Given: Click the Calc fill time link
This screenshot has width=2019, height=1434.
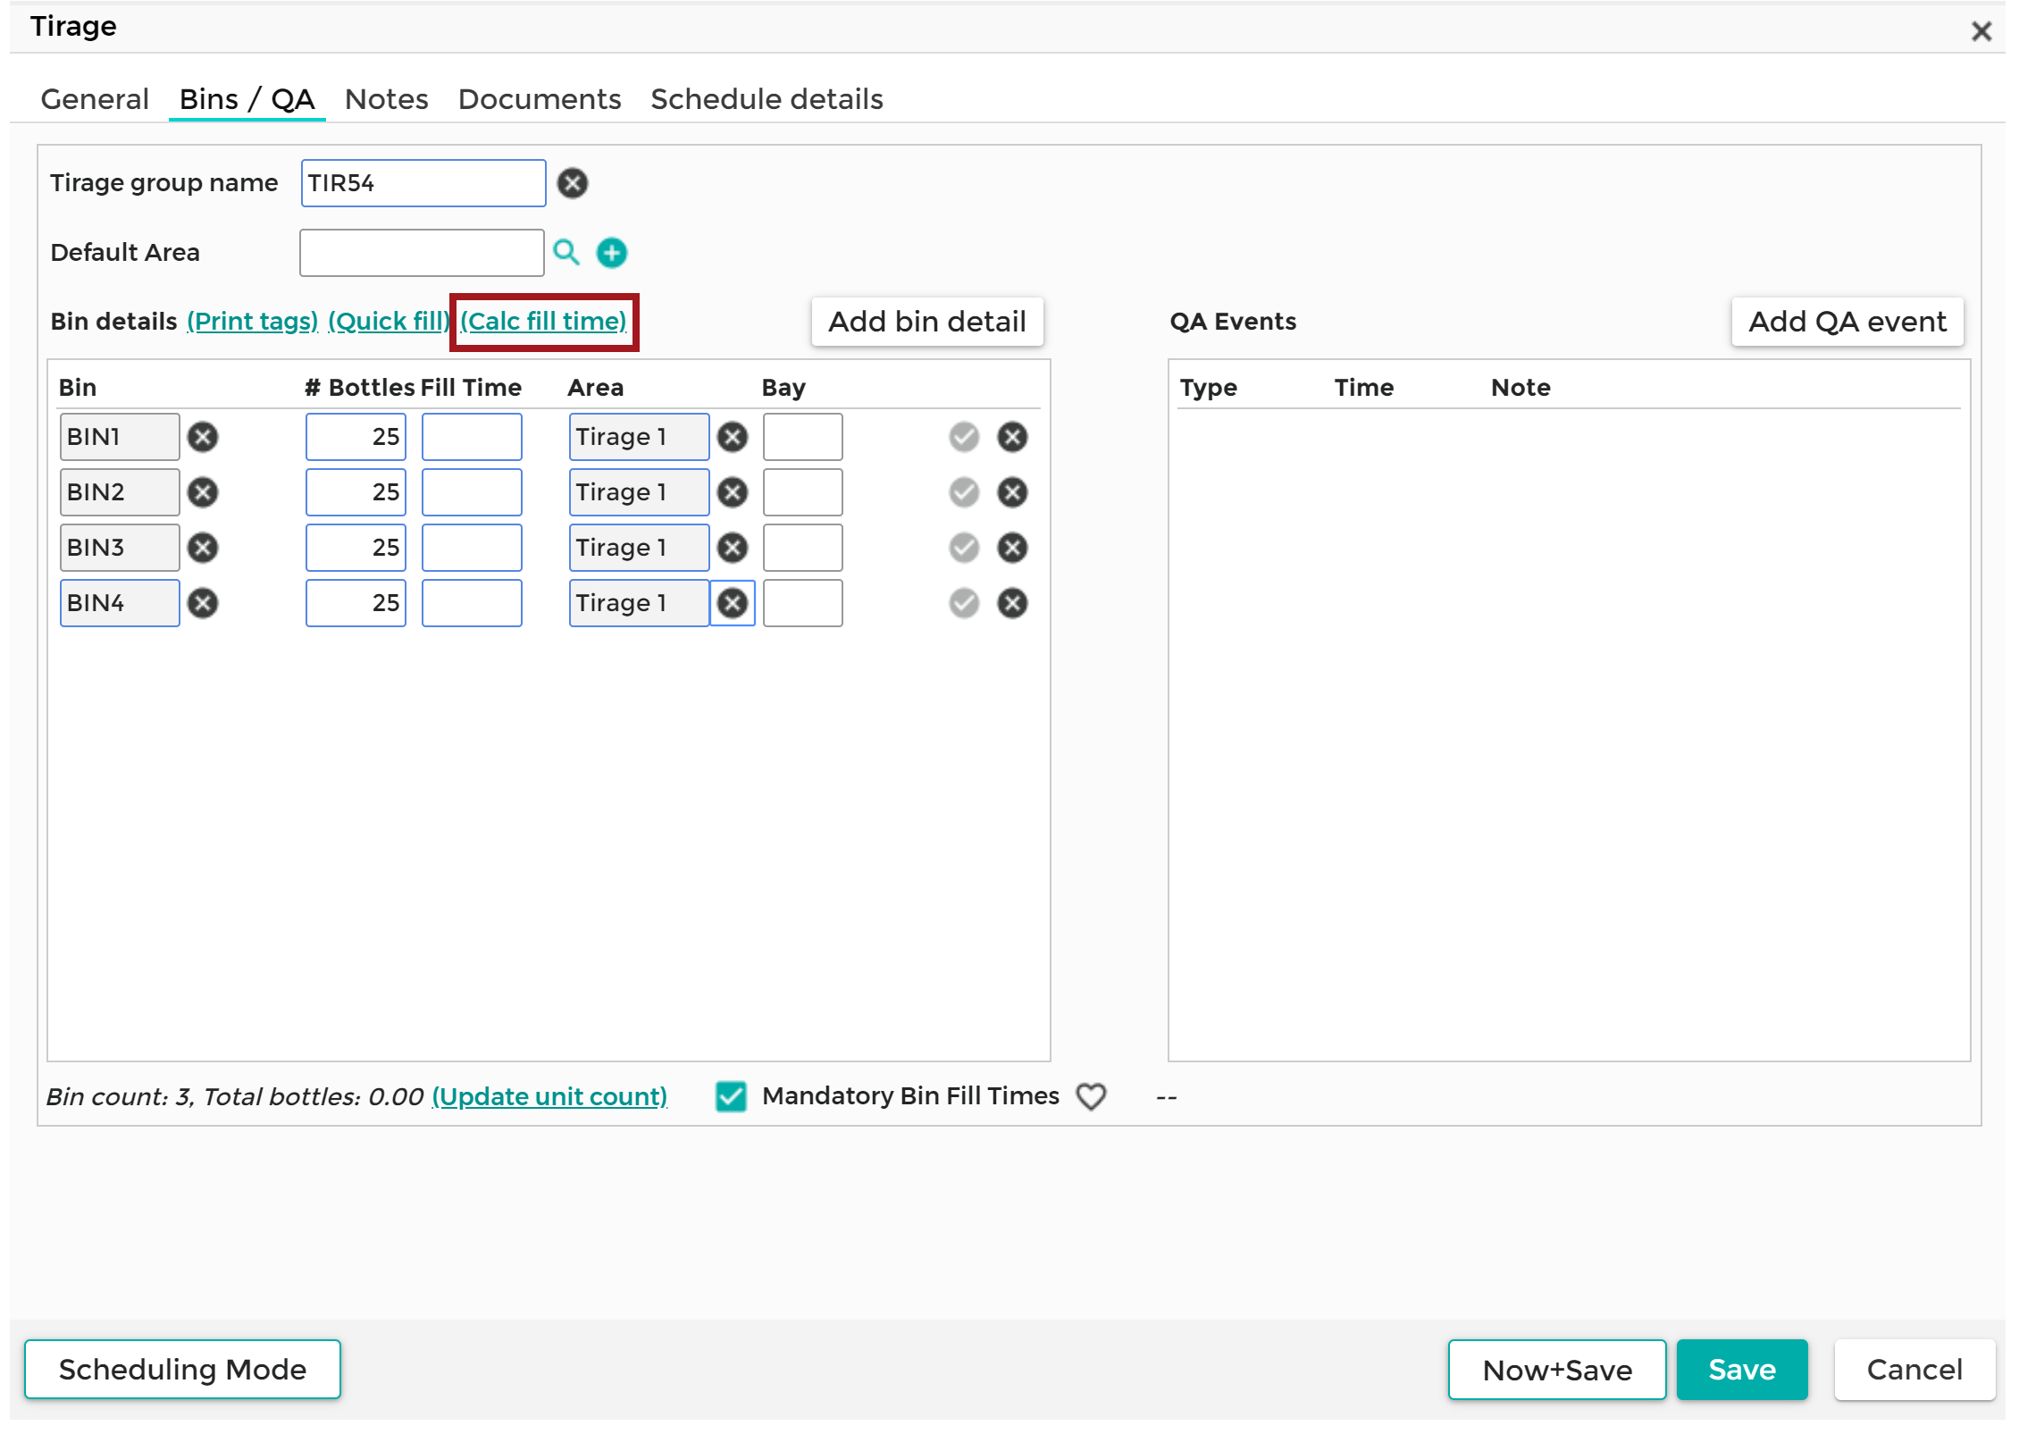Looking at the screenshot, I should coord(543,322).
